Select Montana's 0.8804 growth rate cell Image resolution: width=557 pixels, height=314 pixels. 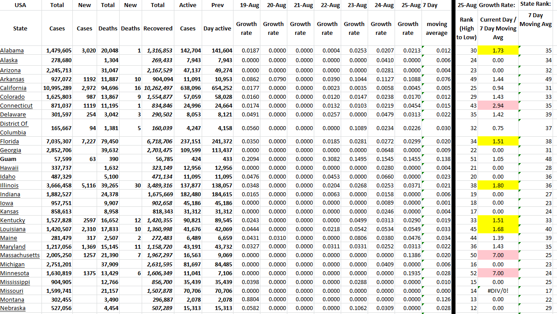[x=246, y=299]
